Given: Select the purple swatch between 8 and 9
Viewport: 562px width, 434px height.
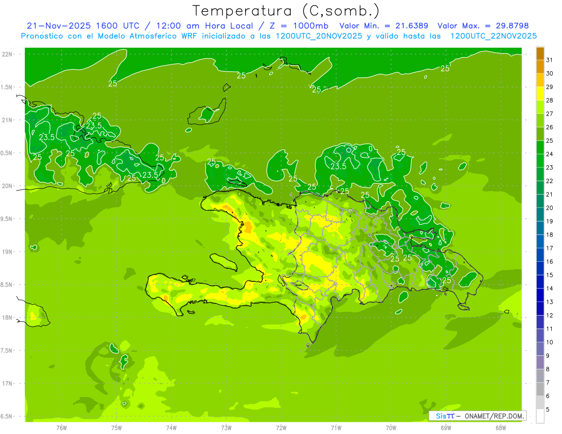Looking at the screenshot, I should pos(540,362).
